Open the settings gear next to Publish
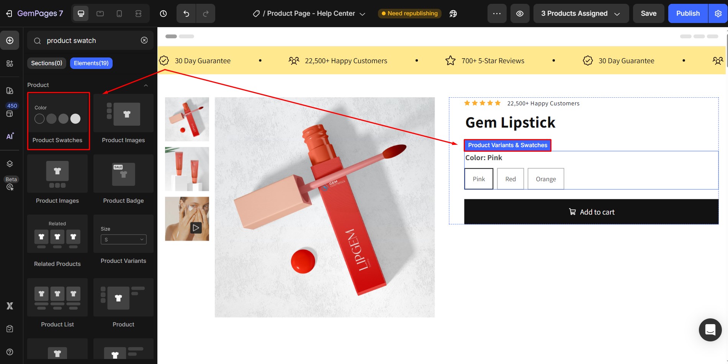Viewport: 728px width, 364px height. tap(718, 13)
